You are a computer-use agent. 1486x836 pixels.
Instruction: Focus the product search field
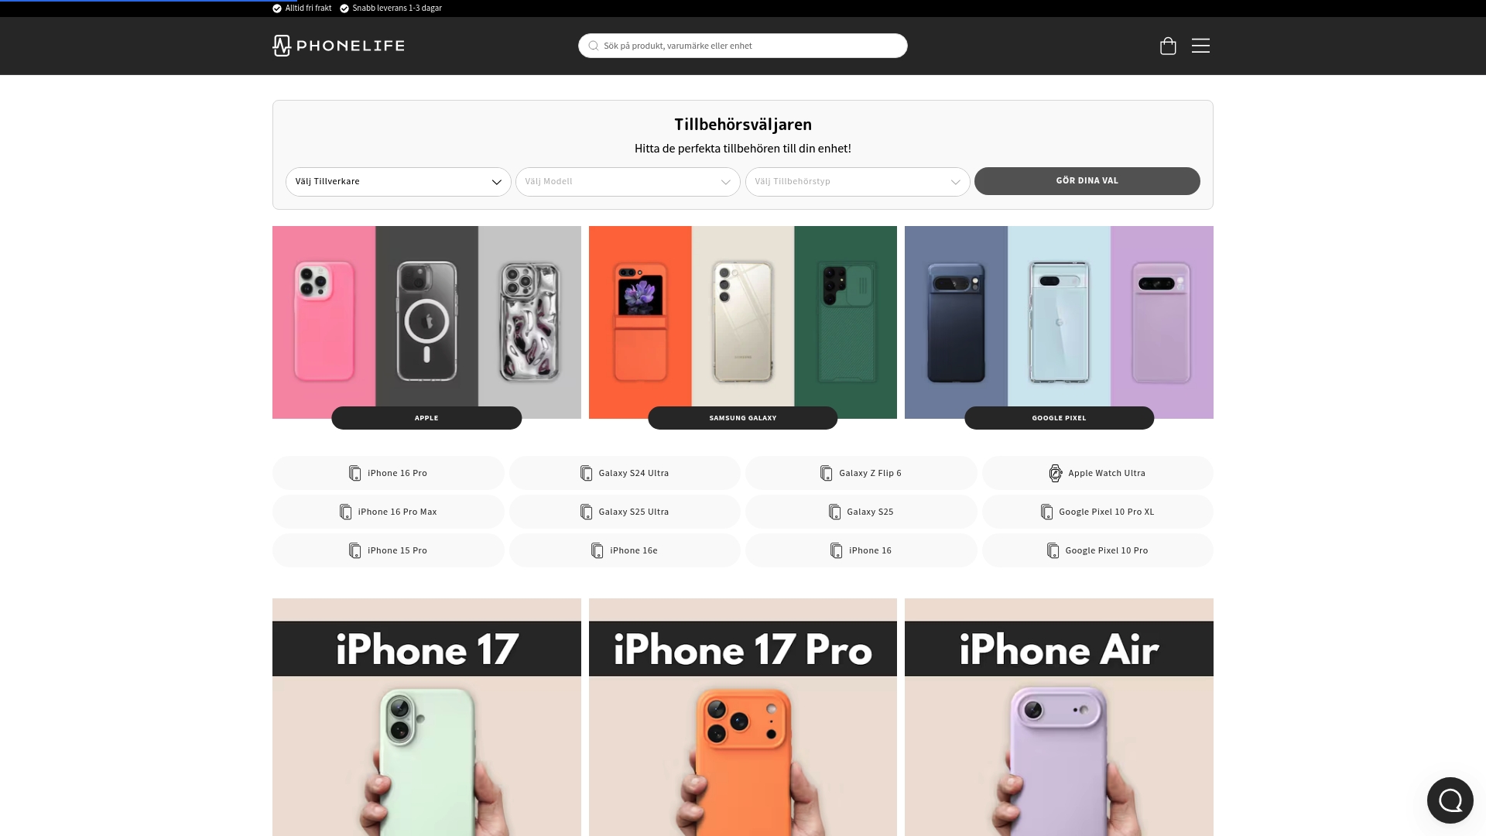(742, 46)
